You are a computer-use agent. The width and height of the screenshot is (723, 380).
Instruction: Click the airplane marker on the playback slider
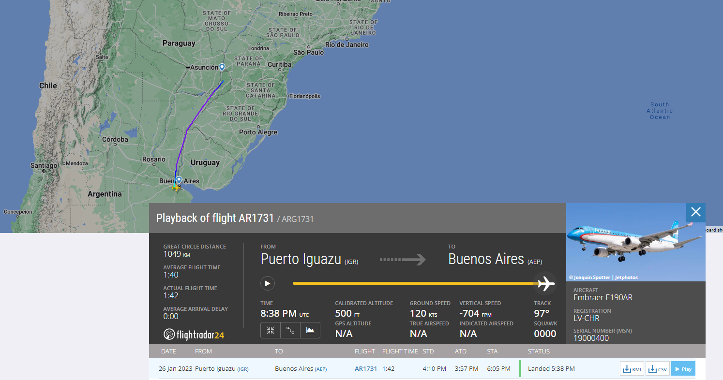(x=545, y=283)
